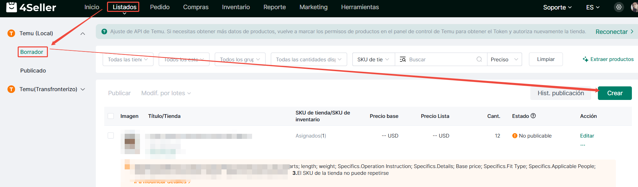Click the search magnifier icon
Screen dimensions: 638x187
pyautogui.click(x=479, y=59)
